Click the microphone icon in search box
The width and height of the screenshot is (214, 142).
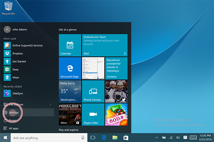click(83, 138)
